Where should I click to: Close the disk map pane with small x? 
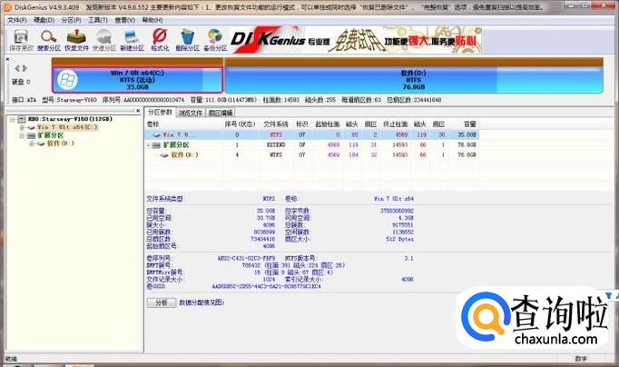coord(7,59)
